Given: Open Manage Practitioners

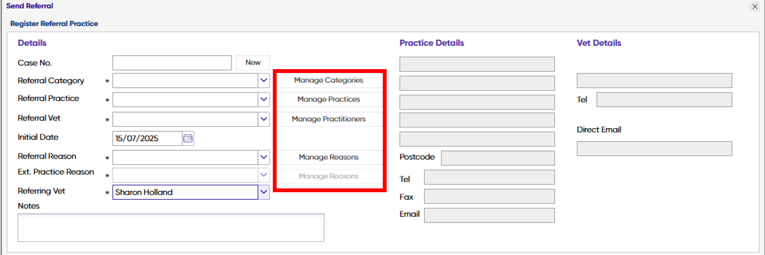Looking at the screenshot, I should click(329, 119).
